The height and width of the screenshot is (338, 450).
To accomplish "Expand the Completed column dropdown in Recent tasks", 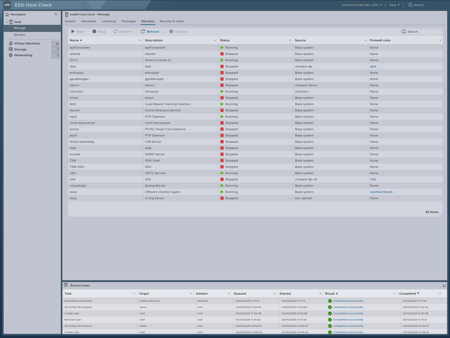I will pos(440,293).
